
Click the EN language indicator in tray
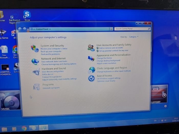pos(155,120)
